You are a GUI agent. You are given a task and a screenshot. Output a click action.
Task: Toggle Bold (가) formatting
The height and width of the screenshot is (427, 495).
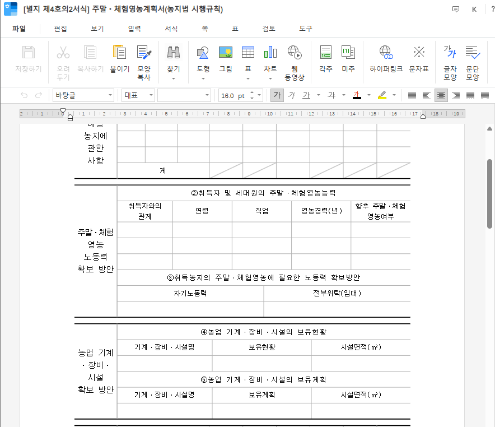click(x=277, y=95)
